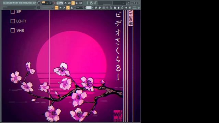The height and width of the screenshot is (123, 219).
Task: Open the browser icon
Action: point(111,8)
